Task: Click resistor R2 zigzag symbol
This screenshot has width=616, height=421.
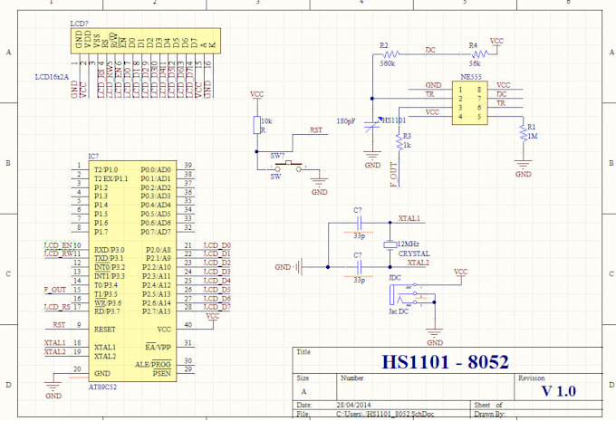Action: pyautogui.click(x=390, y=53)
